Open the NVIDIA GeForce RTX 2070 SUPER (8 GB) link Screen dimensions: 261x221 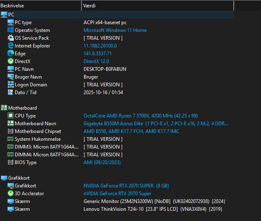126,186
